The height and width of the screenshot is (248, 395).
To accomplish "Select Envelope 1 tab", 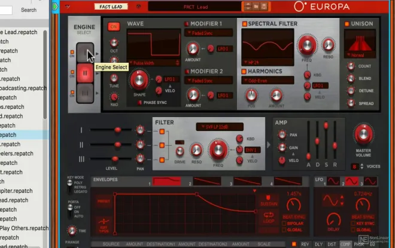I will pos(166,181).
